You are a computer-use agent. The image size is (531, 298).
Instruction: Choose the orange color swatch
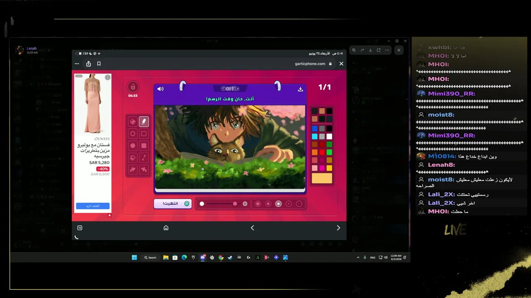(x=314, y=152)
